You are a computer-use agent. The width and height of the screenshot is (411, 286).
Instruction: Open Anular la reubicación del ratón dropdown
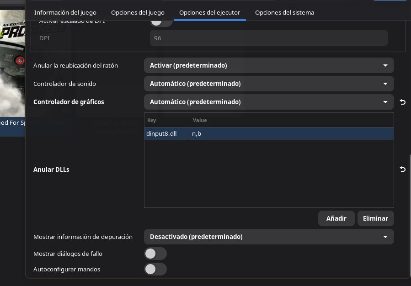tap(269, 65)
